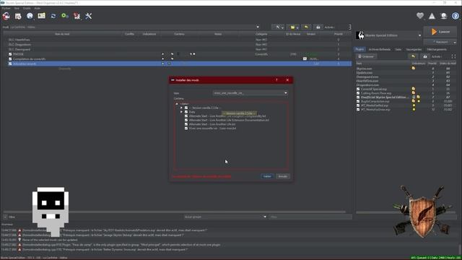Click the red tools puzzle toolbar icon
The image size is (462, 260).
77,16
